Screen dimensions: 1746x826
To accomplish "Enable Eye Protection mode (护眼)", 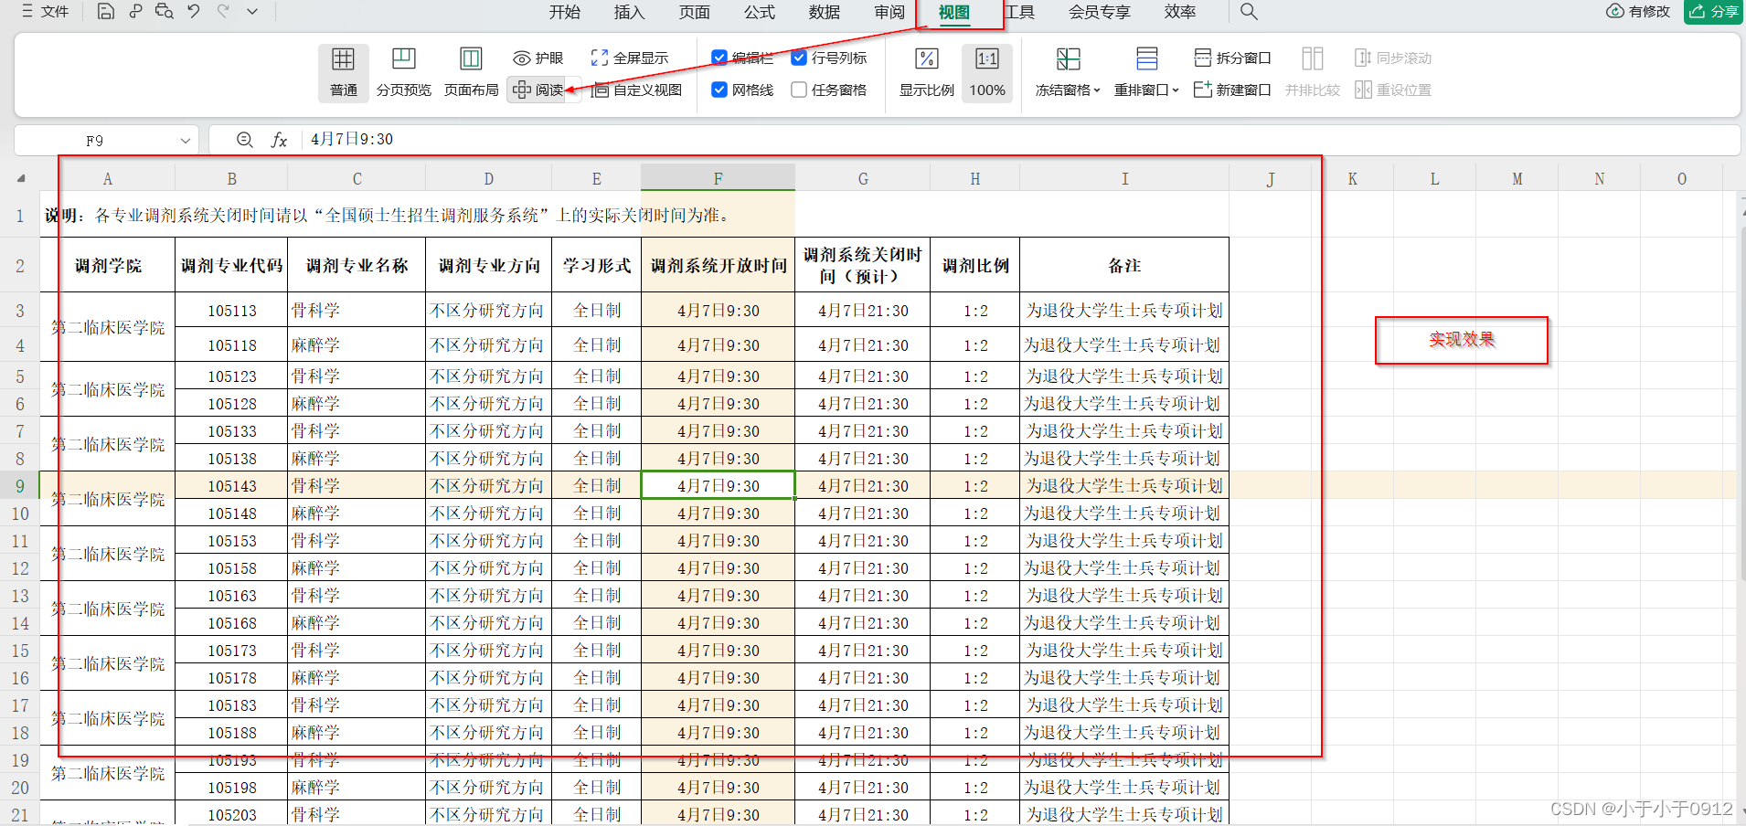I will (538, 58).
